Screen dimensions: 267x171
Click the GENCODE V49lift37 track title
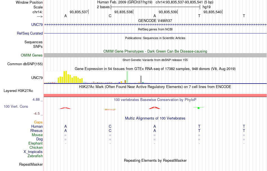point(155,21)
